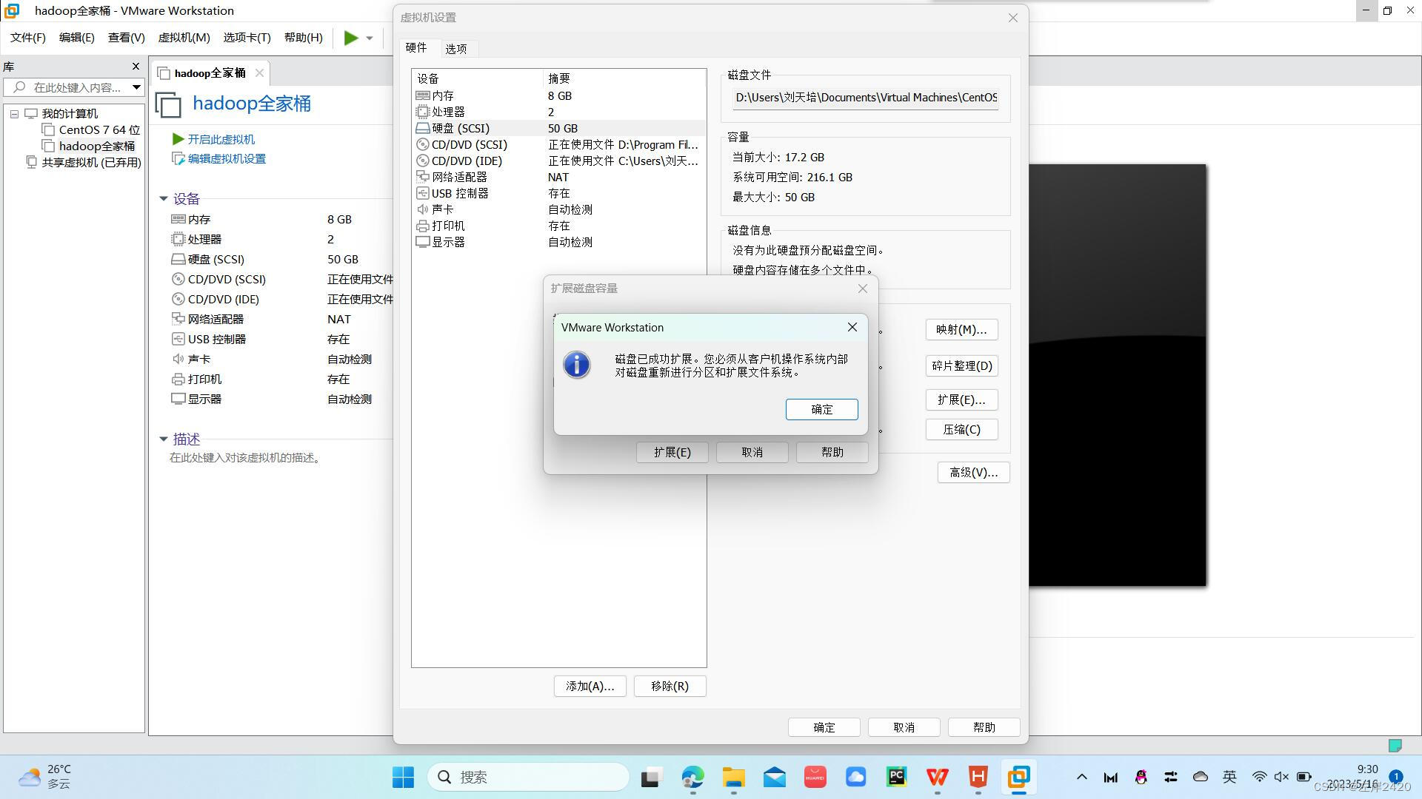1422x799 pixels.
Task: Select the CD/DVD (IDE) device in the list
Action: 467,161
